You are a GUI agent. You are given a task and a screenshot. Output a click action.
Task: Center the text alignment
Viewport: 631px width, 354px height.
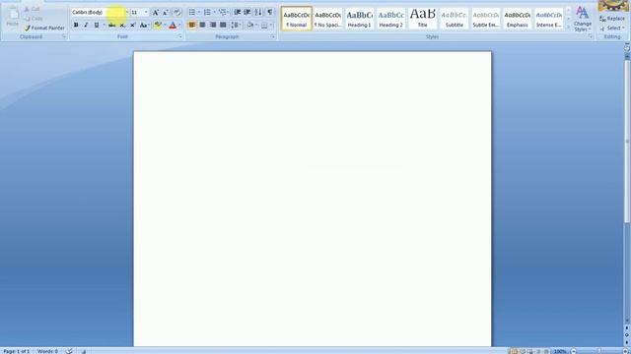(202, 25)
